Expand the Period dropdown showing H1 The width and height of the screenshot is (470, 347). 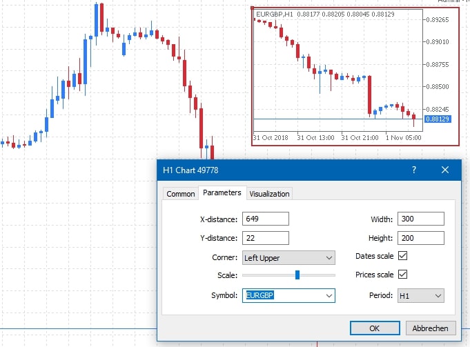click(436, 295)
